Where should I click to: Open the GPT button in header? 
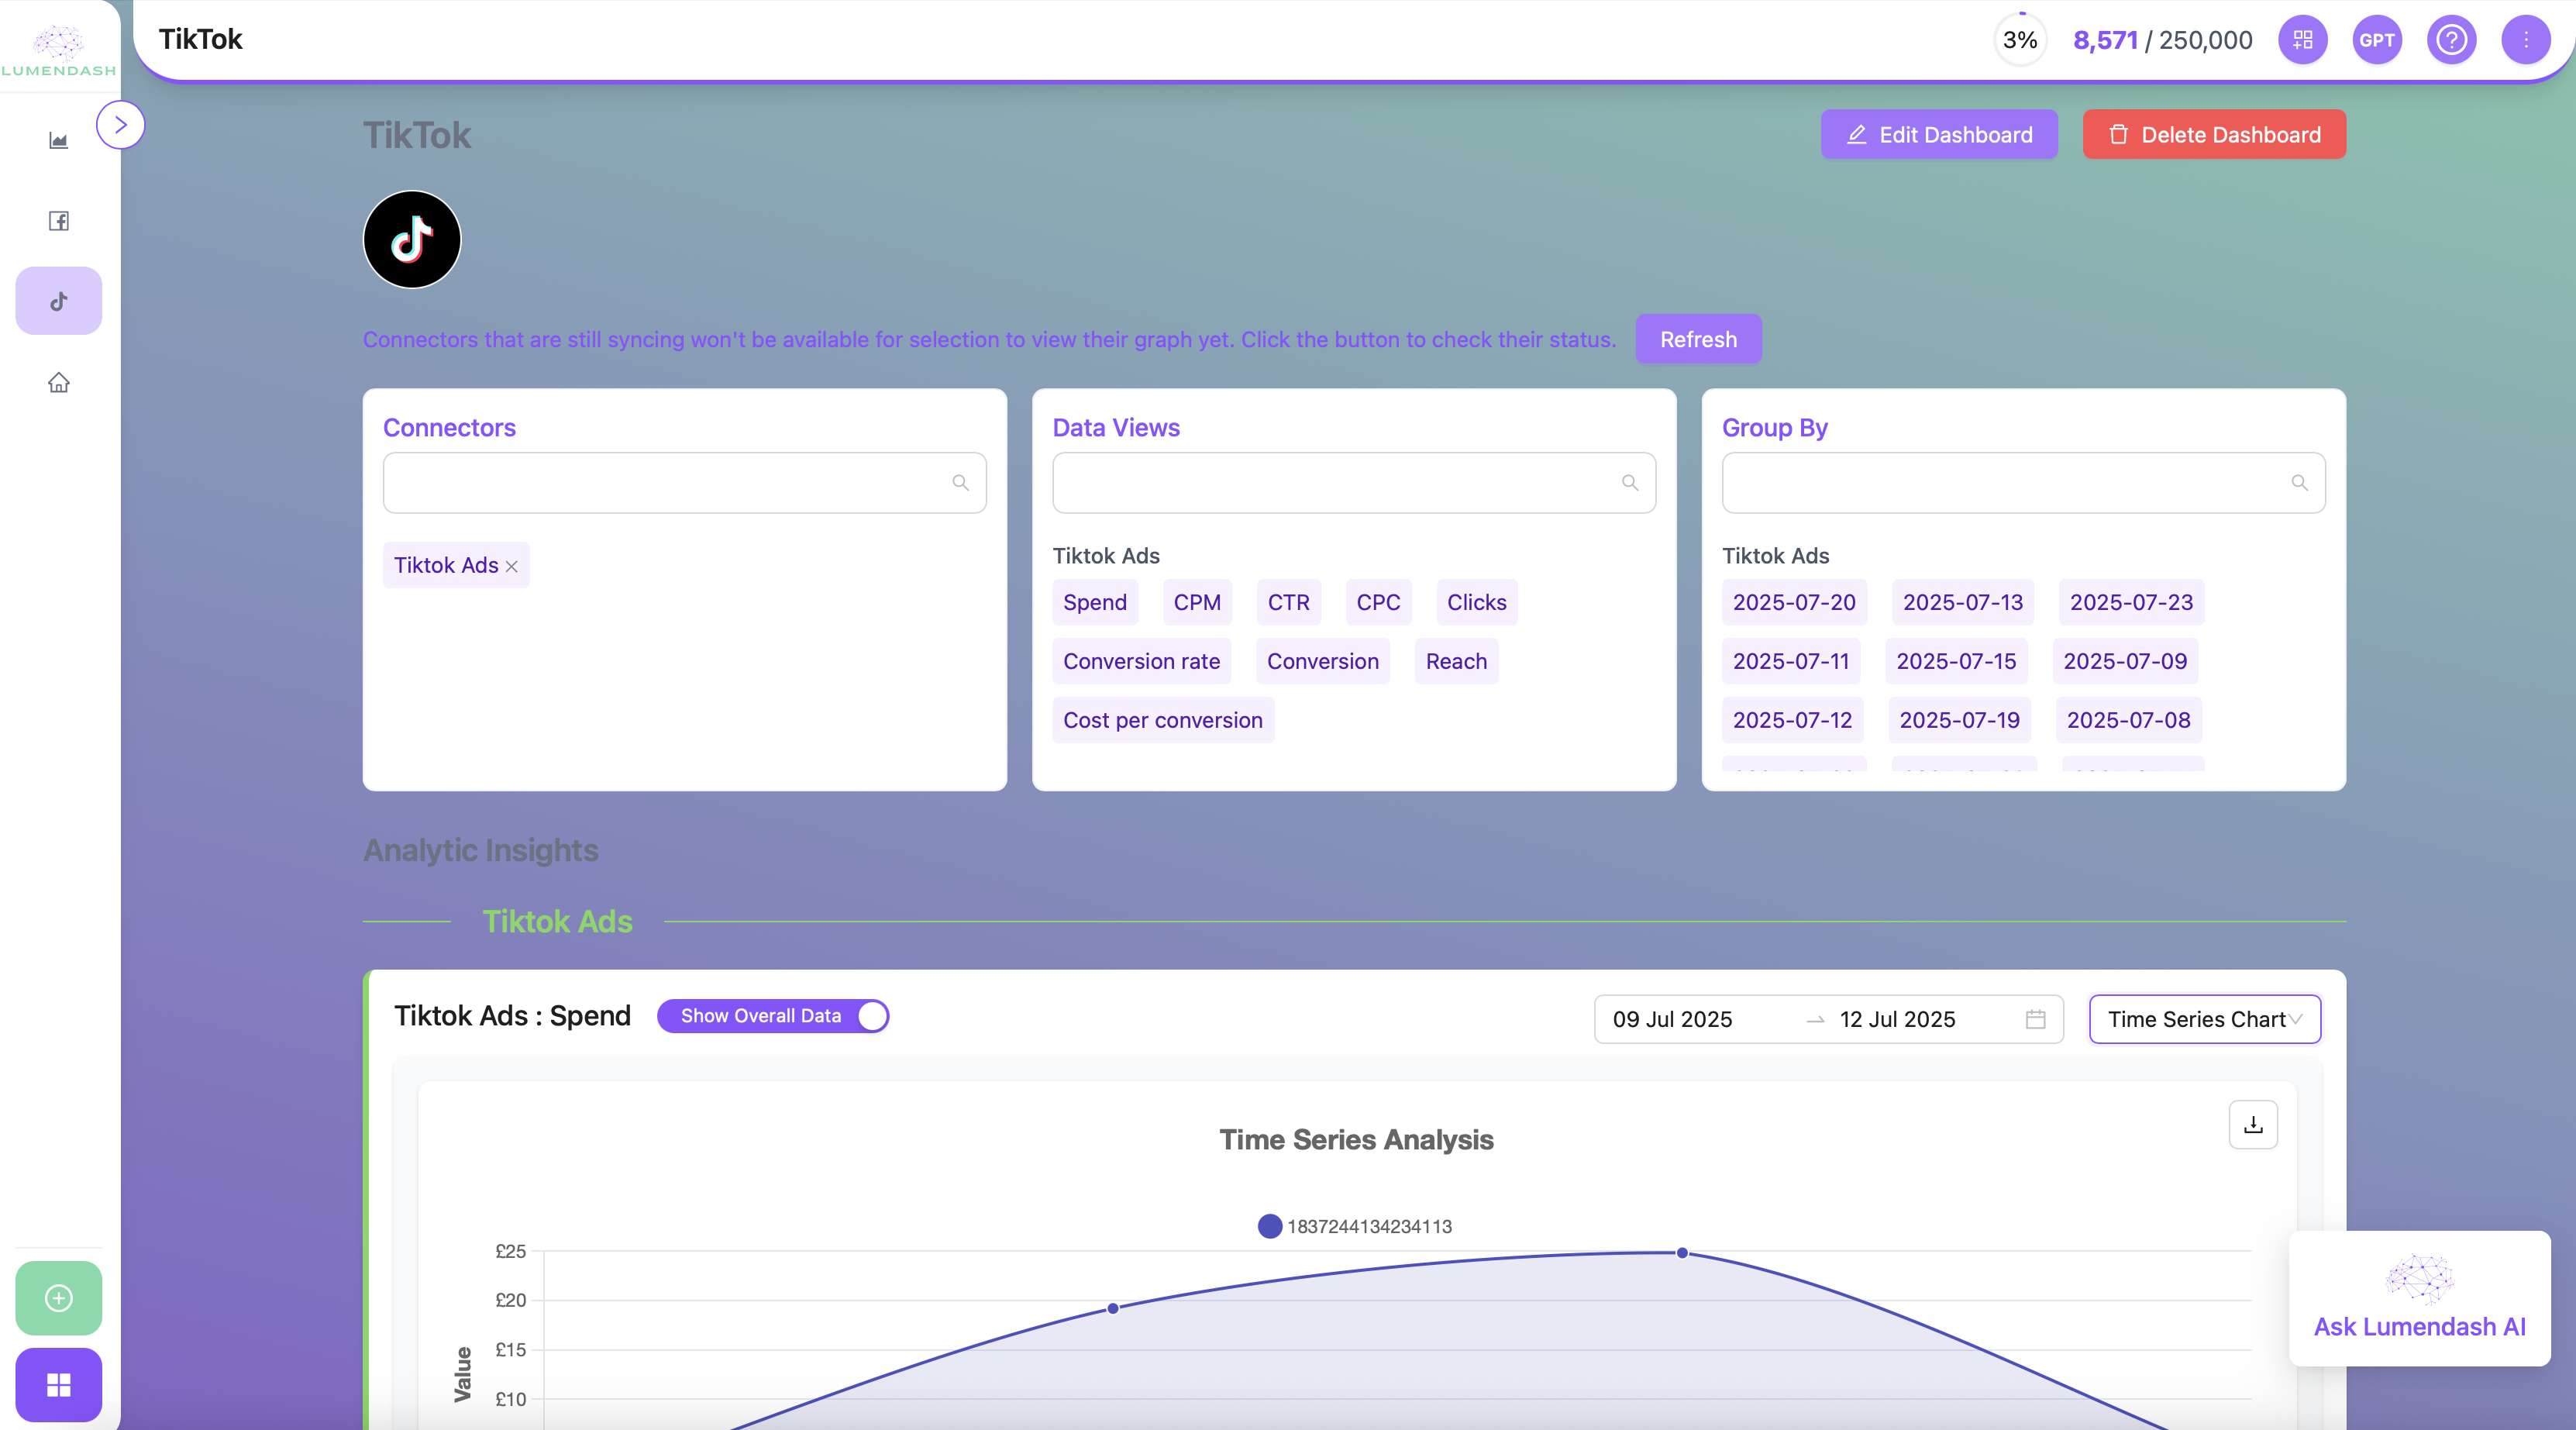[2377, 40]
